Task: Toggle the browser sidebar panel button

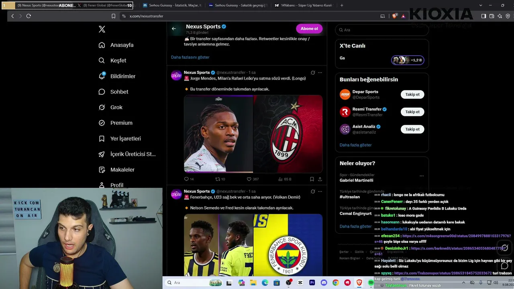Action: (x=483, y=16)
